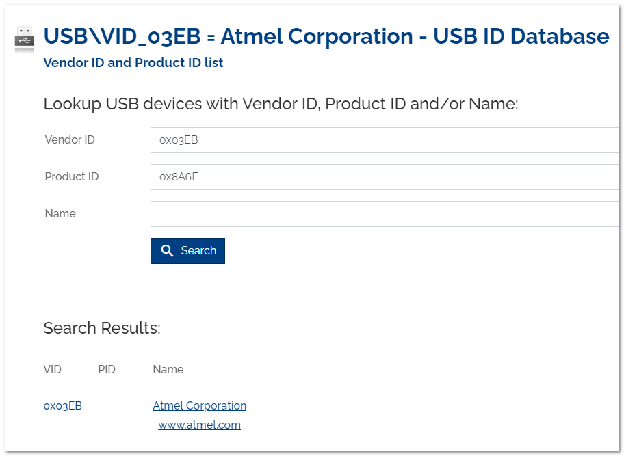Click the Product ID field label
Image resolution: width=624 pixels, height=456 pixels.
pyautogui.click(x=72, y=176)
